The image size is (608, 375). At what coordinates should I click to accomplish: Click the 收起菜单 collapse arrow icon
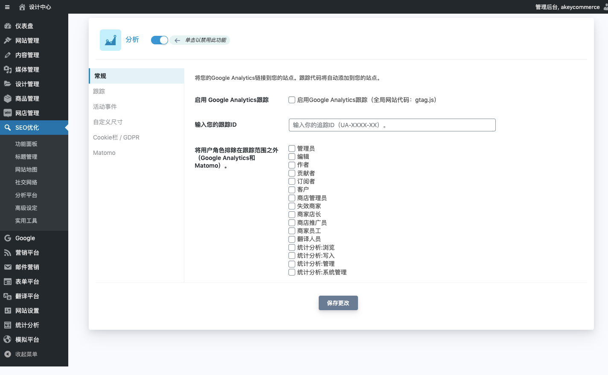coord(8,354)
